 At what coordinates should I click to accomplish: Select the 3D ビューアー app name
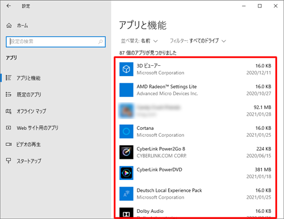[x=149, y=66]
